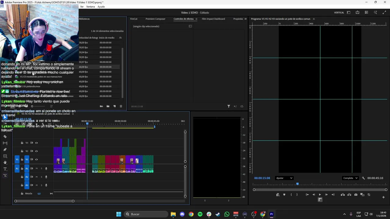
Task: Solo audio track A2
Action: point(41,177)
